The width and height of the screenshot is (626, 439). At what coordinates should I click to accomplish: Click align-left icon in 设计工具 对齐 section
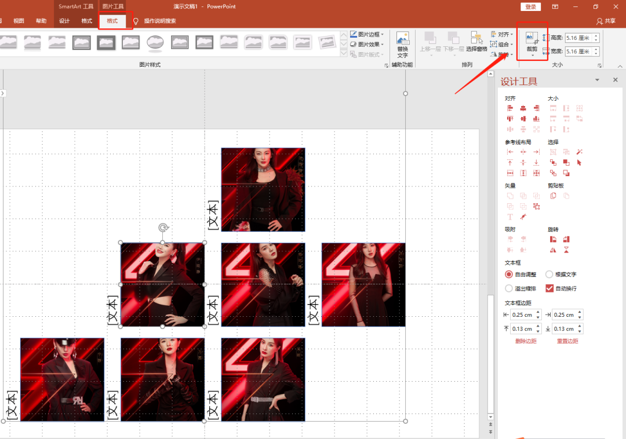pyautogui.click(x=510, y=108)
